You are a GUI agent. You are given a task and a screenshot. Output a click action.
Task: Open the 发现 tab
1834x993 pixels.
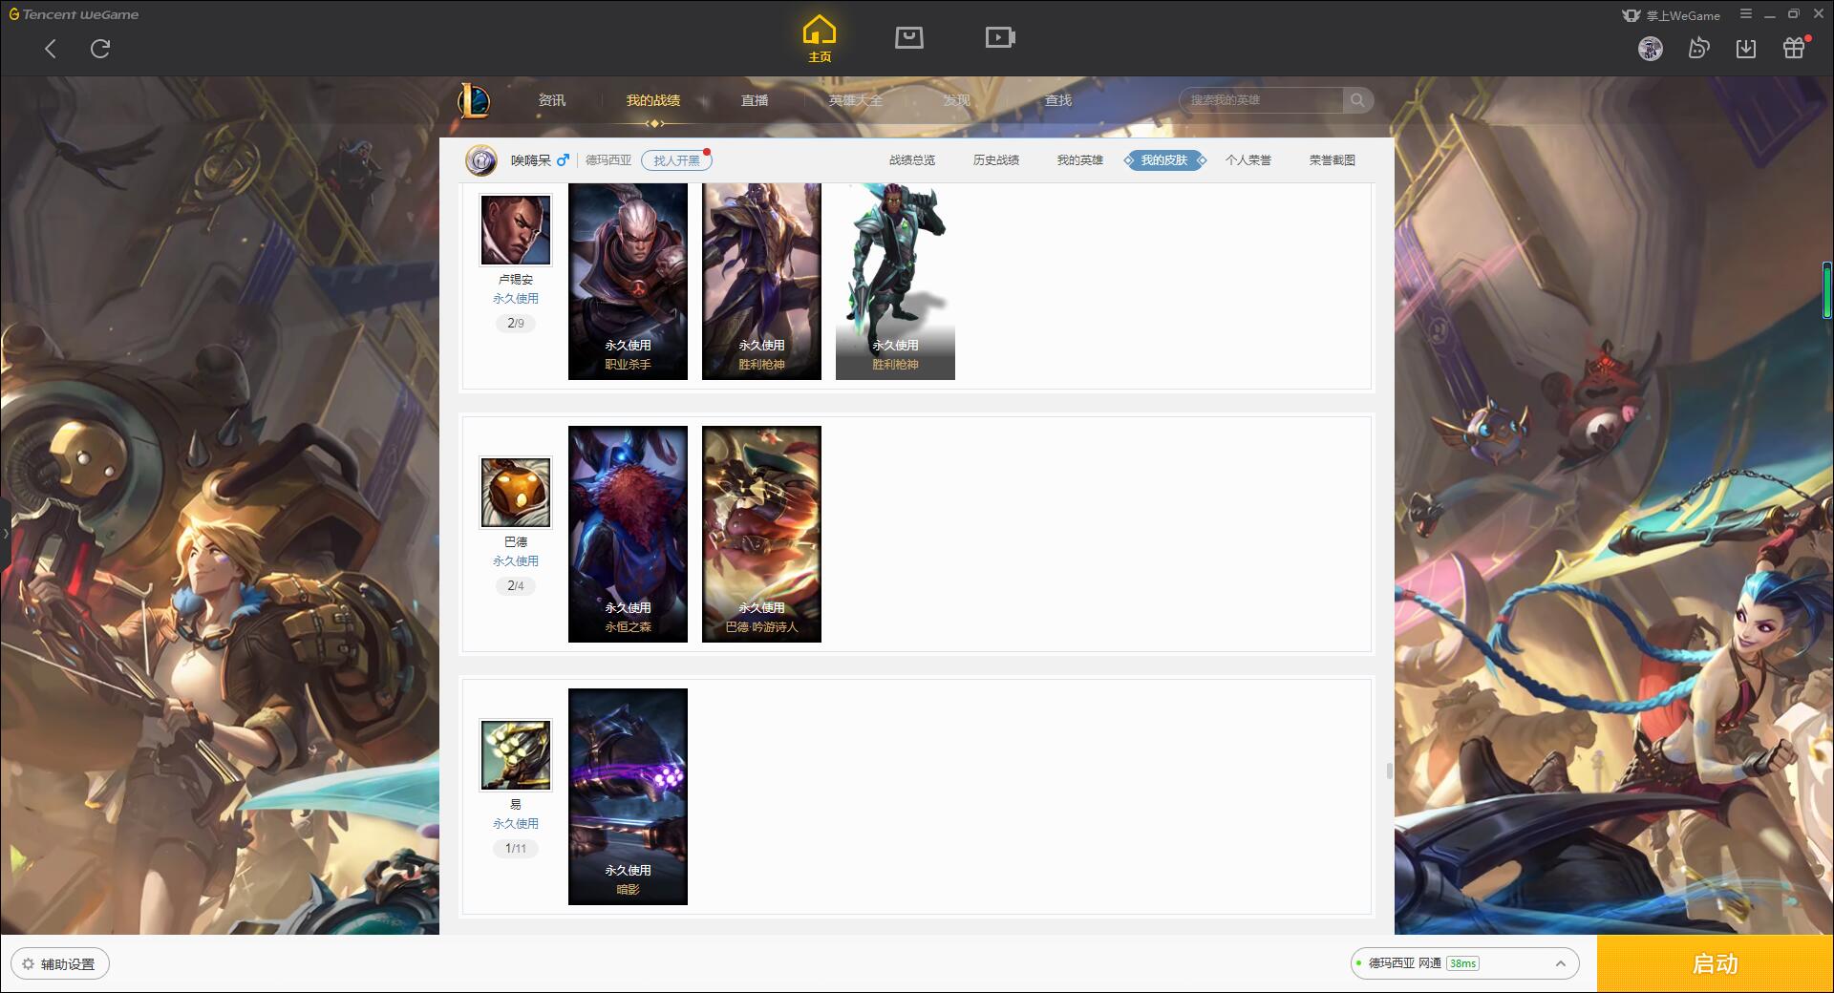[957, 100]
